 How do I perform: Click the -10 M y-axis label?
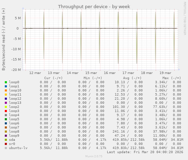(x=16, y=49)
